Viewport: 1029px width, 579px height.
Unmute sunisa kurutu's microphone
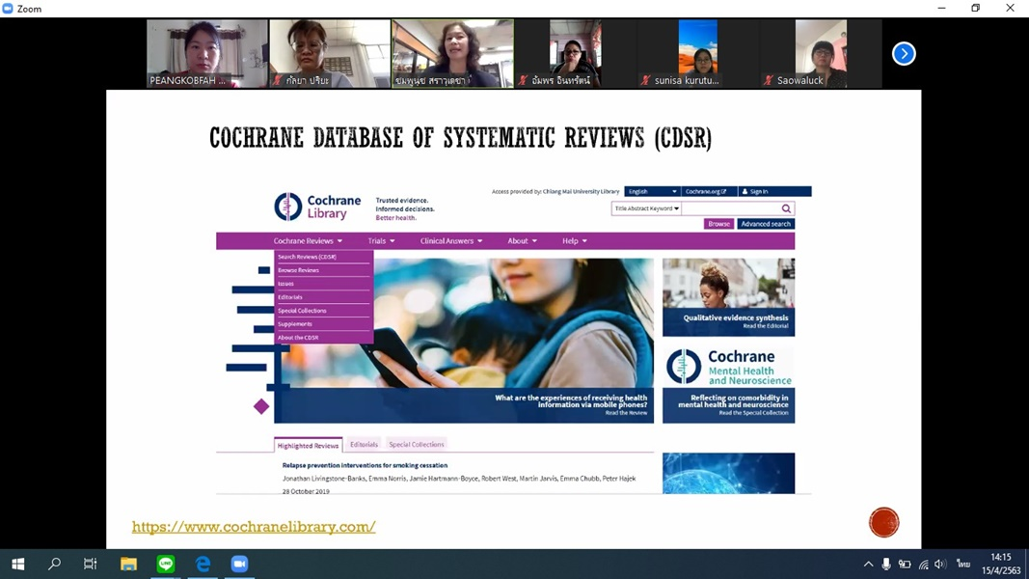[x=645, y=80]
